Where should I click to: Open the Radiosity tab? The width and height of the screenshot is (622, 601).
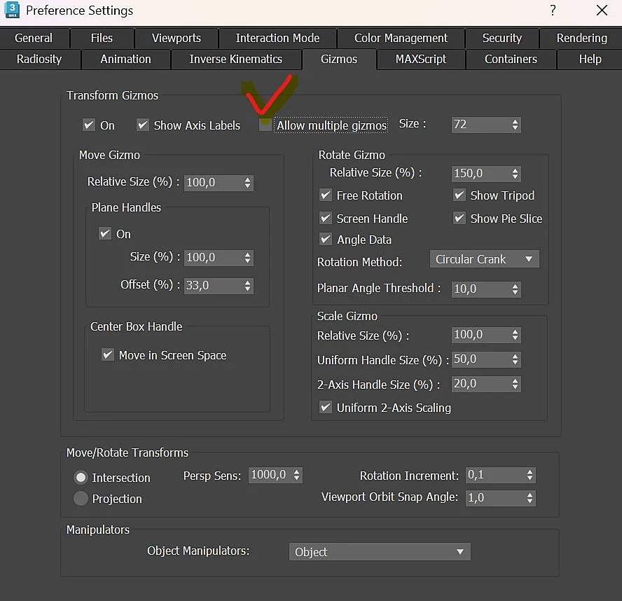click(39, 59)
